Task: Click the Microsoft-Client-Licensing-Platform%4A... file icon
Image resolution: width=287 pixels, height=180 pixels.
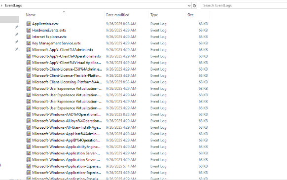Action: (29, 82)
